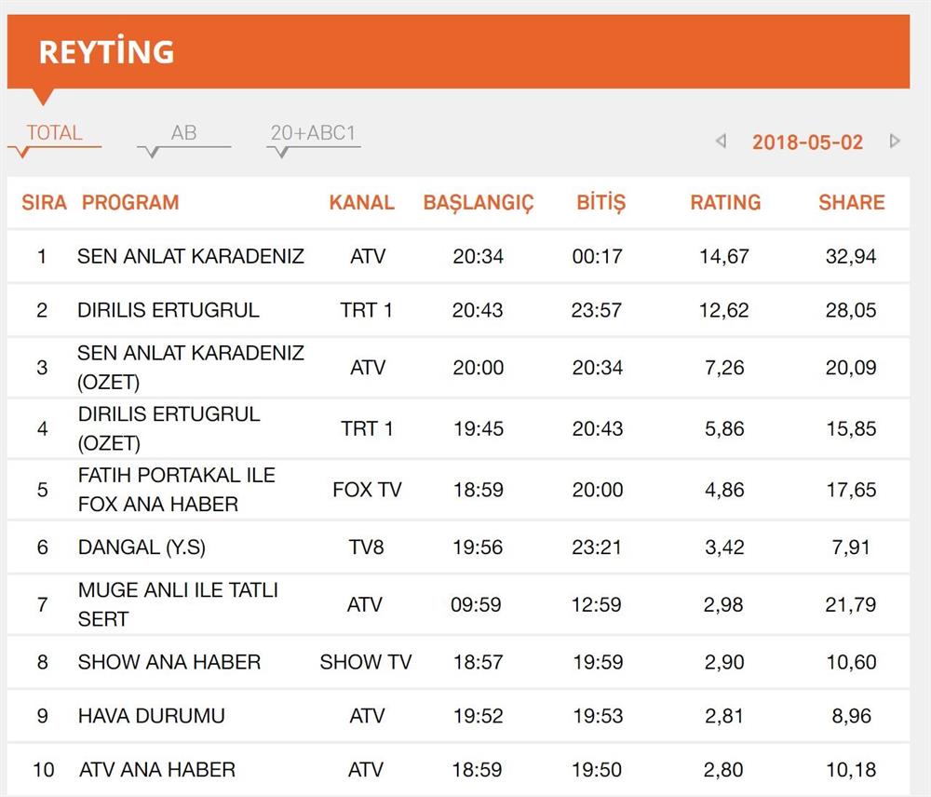Click the 2018-05-02 date label
Screen dimensions: 931x797
tap(807, 142)
